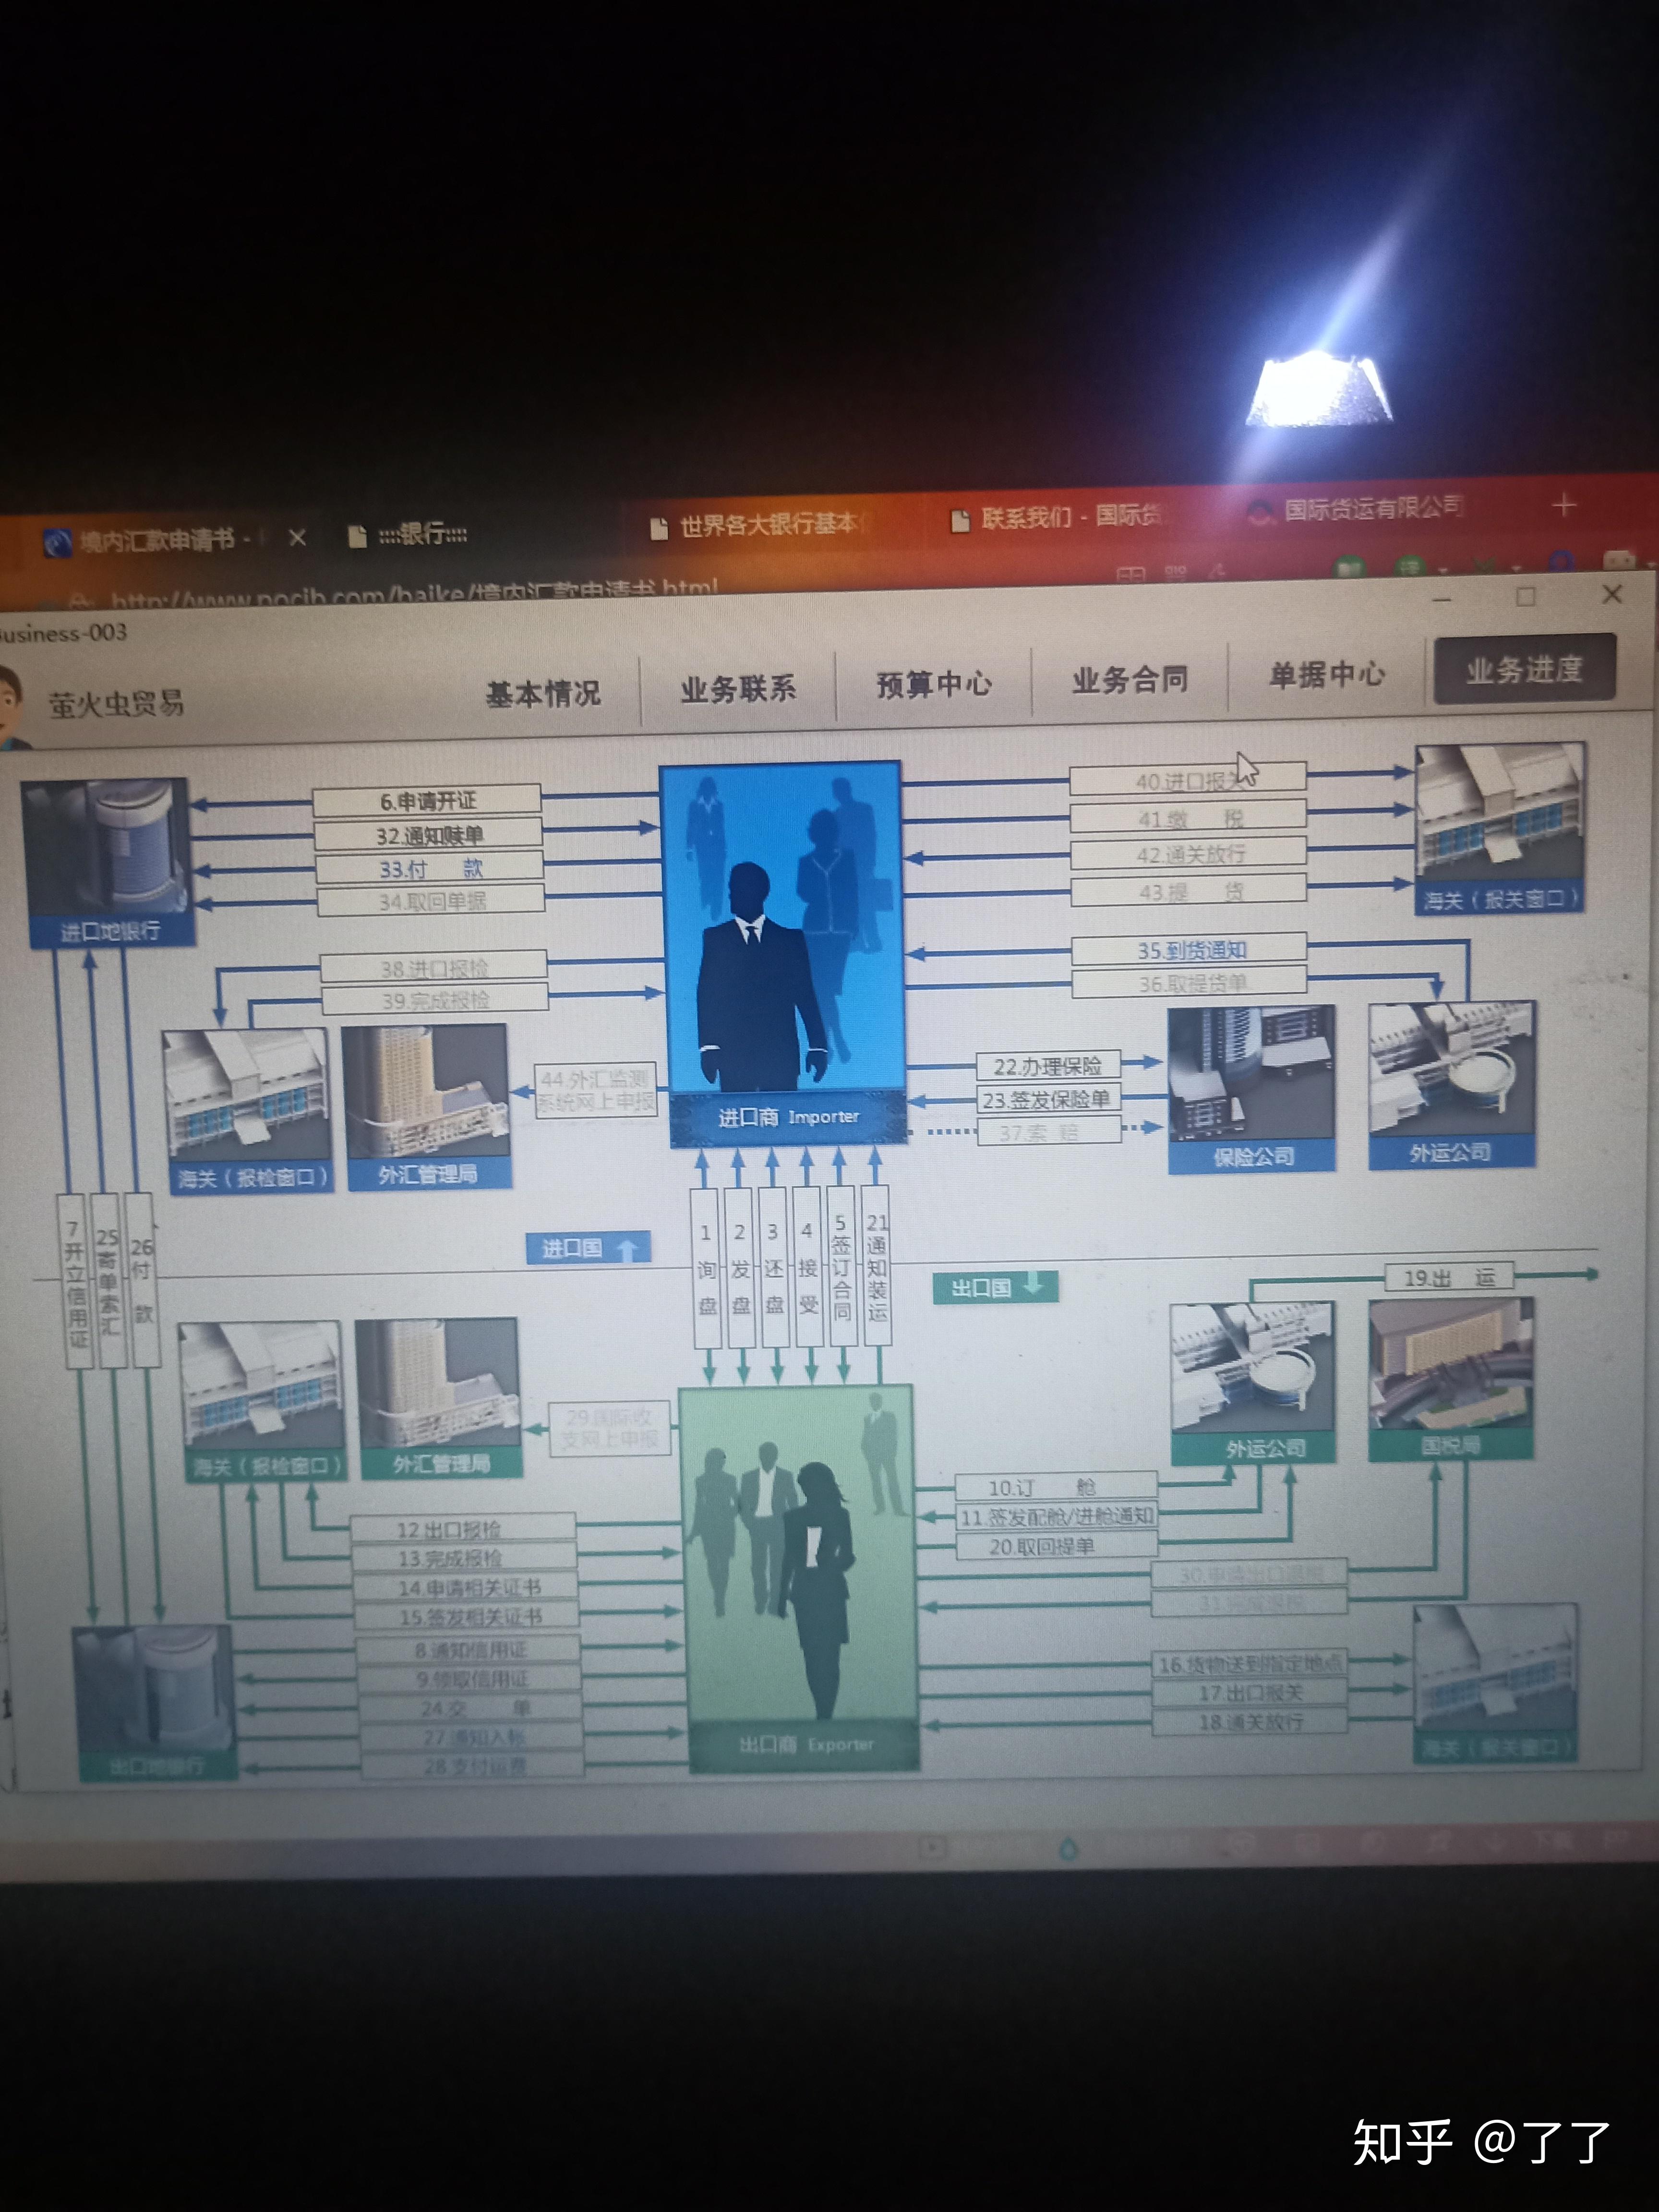The width and height of the screenshot is (1659, 2212).
Task: Click step 39.完成报检
Action: 435,999
